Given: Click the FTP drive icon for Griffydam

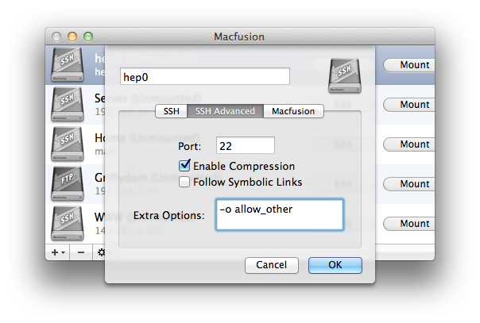Looking at the screenshot, I should click(68, 183).
